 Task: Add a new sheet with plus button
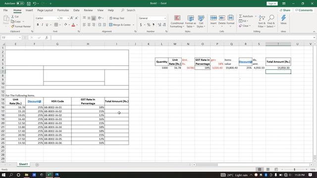37,165
